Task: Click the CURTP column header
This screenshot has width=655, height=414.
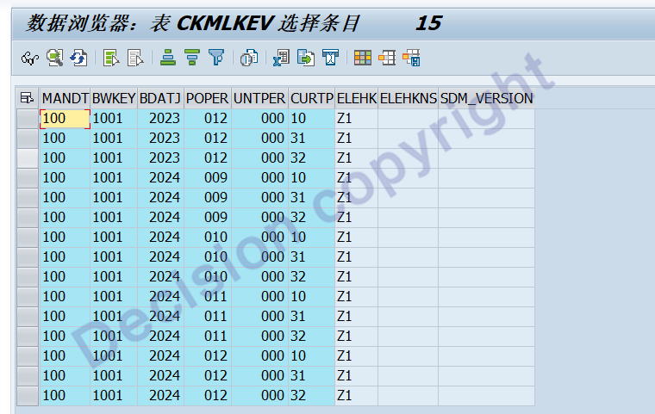Action: [x=311, y=98]
